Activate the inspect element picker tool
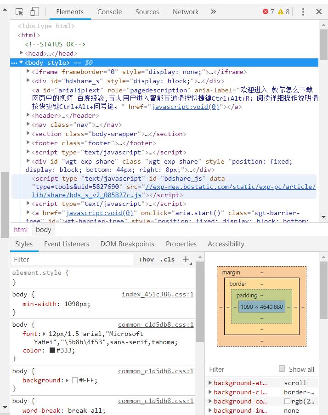 pyautogui.click(x=19, y=12)
